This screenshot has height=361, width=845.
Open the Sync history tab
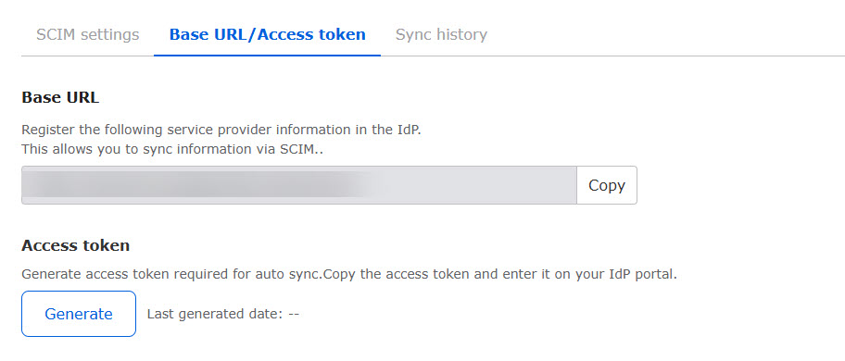click(x=441, y=35)
